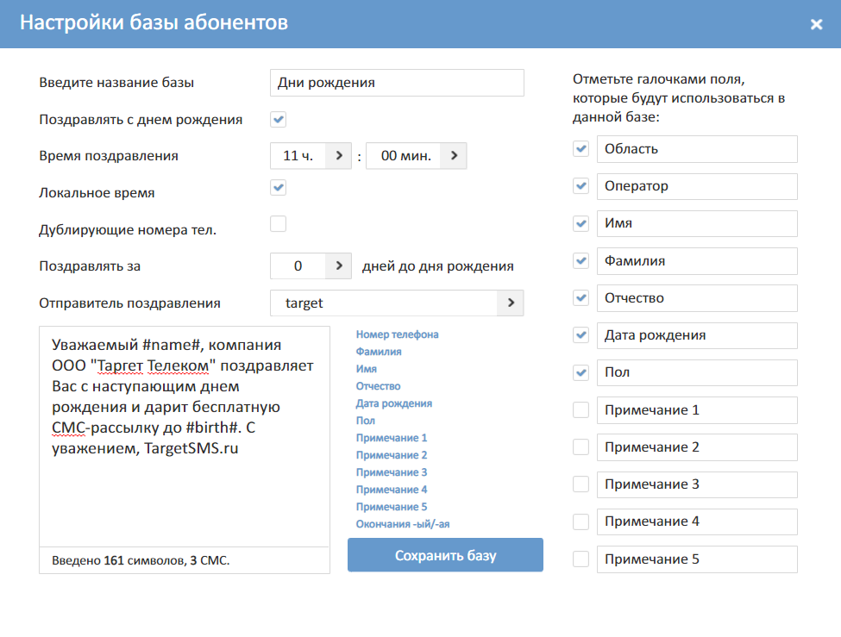Click the '0' days value box
The height and width of the screenshot is (637, 841).
[x=298, y=266]
